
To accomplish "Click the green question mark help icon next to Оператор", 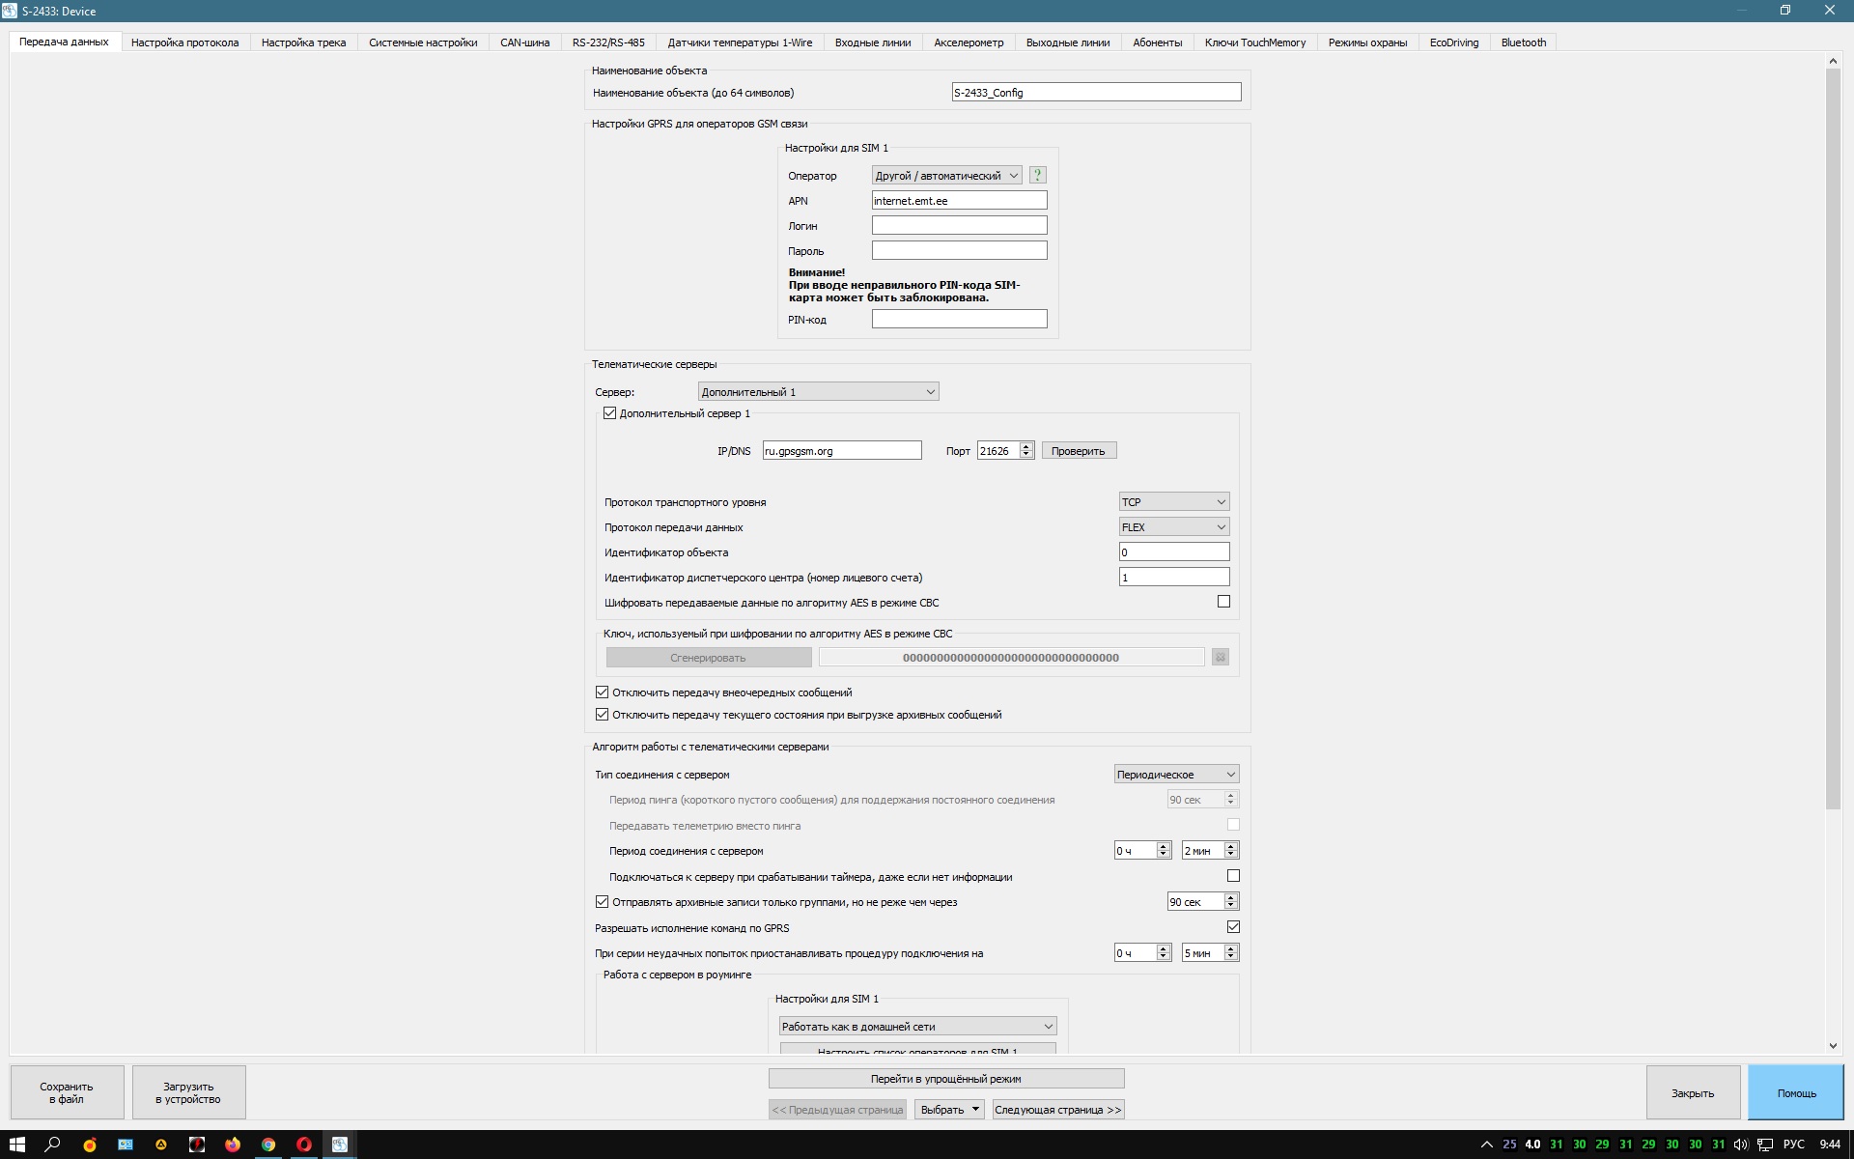I will pyautogui.click(x=1037, y=175).
